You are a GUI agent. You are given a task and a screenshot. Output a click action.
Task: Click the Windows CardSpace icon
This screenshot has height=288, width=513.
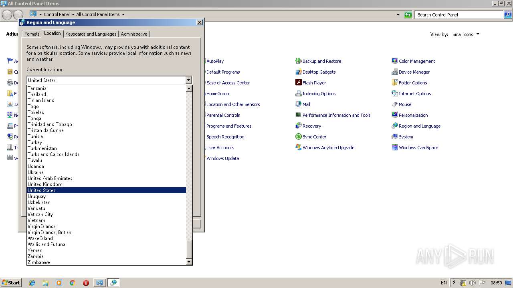click(x=395, y=148)
